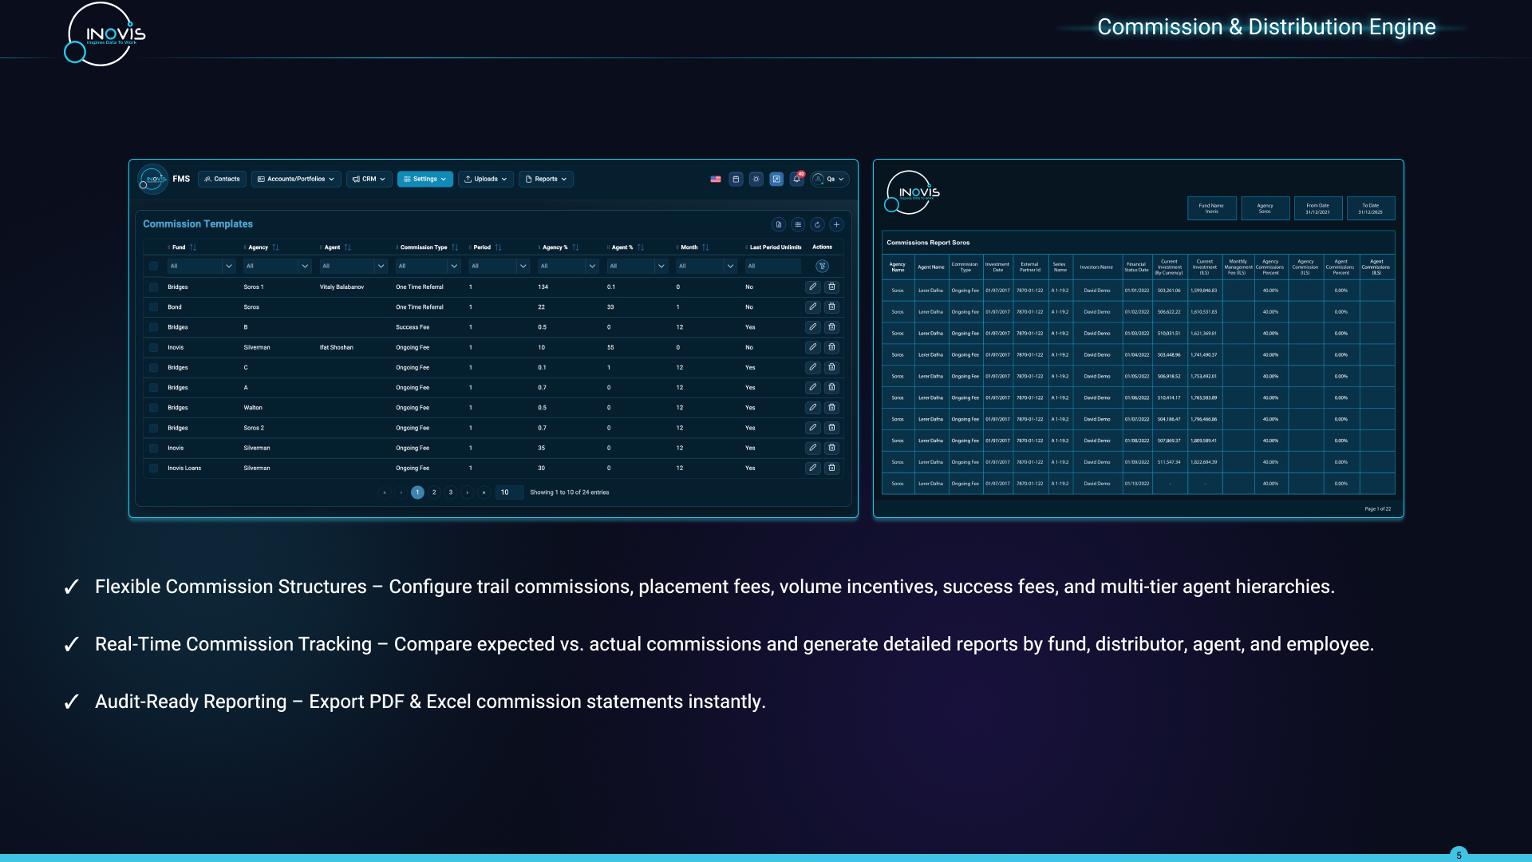Screen dimensions: 1532x862
Task: Edit the Success Fee template row
Action: click(x=812, y=327)
